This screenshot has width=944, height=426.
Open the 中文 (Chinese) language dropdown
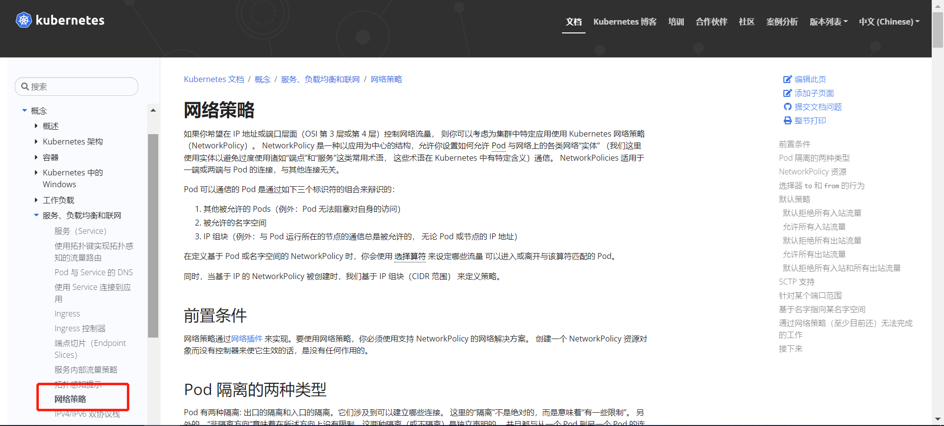pos(889,22)
